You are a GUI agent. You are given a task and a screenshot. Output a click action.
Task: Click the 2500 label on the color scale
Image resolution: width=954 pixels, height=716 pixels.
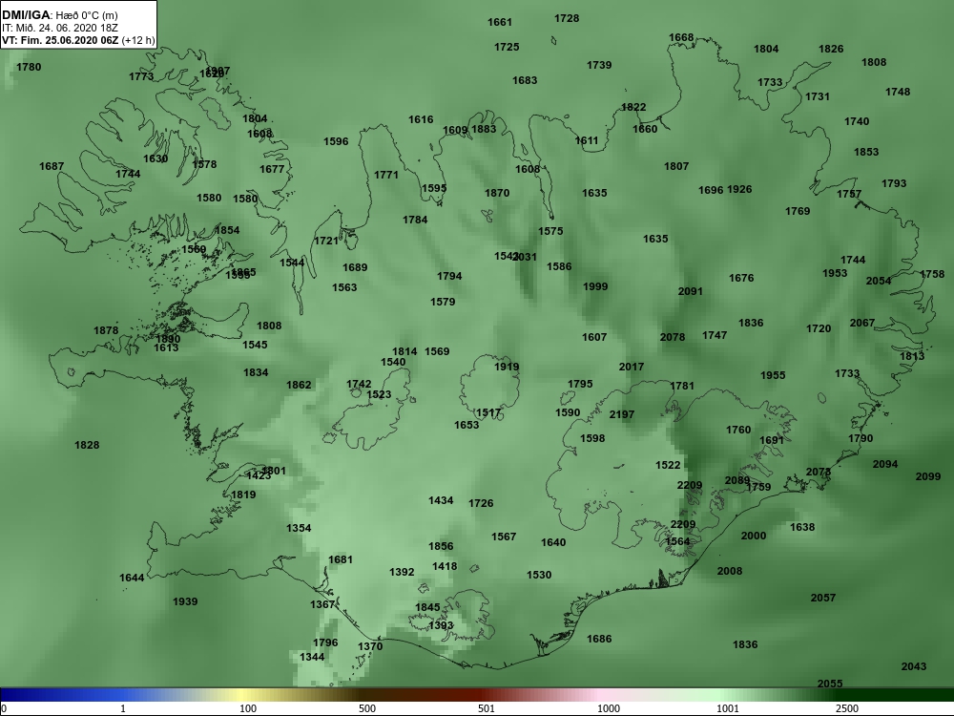(847, 708)
